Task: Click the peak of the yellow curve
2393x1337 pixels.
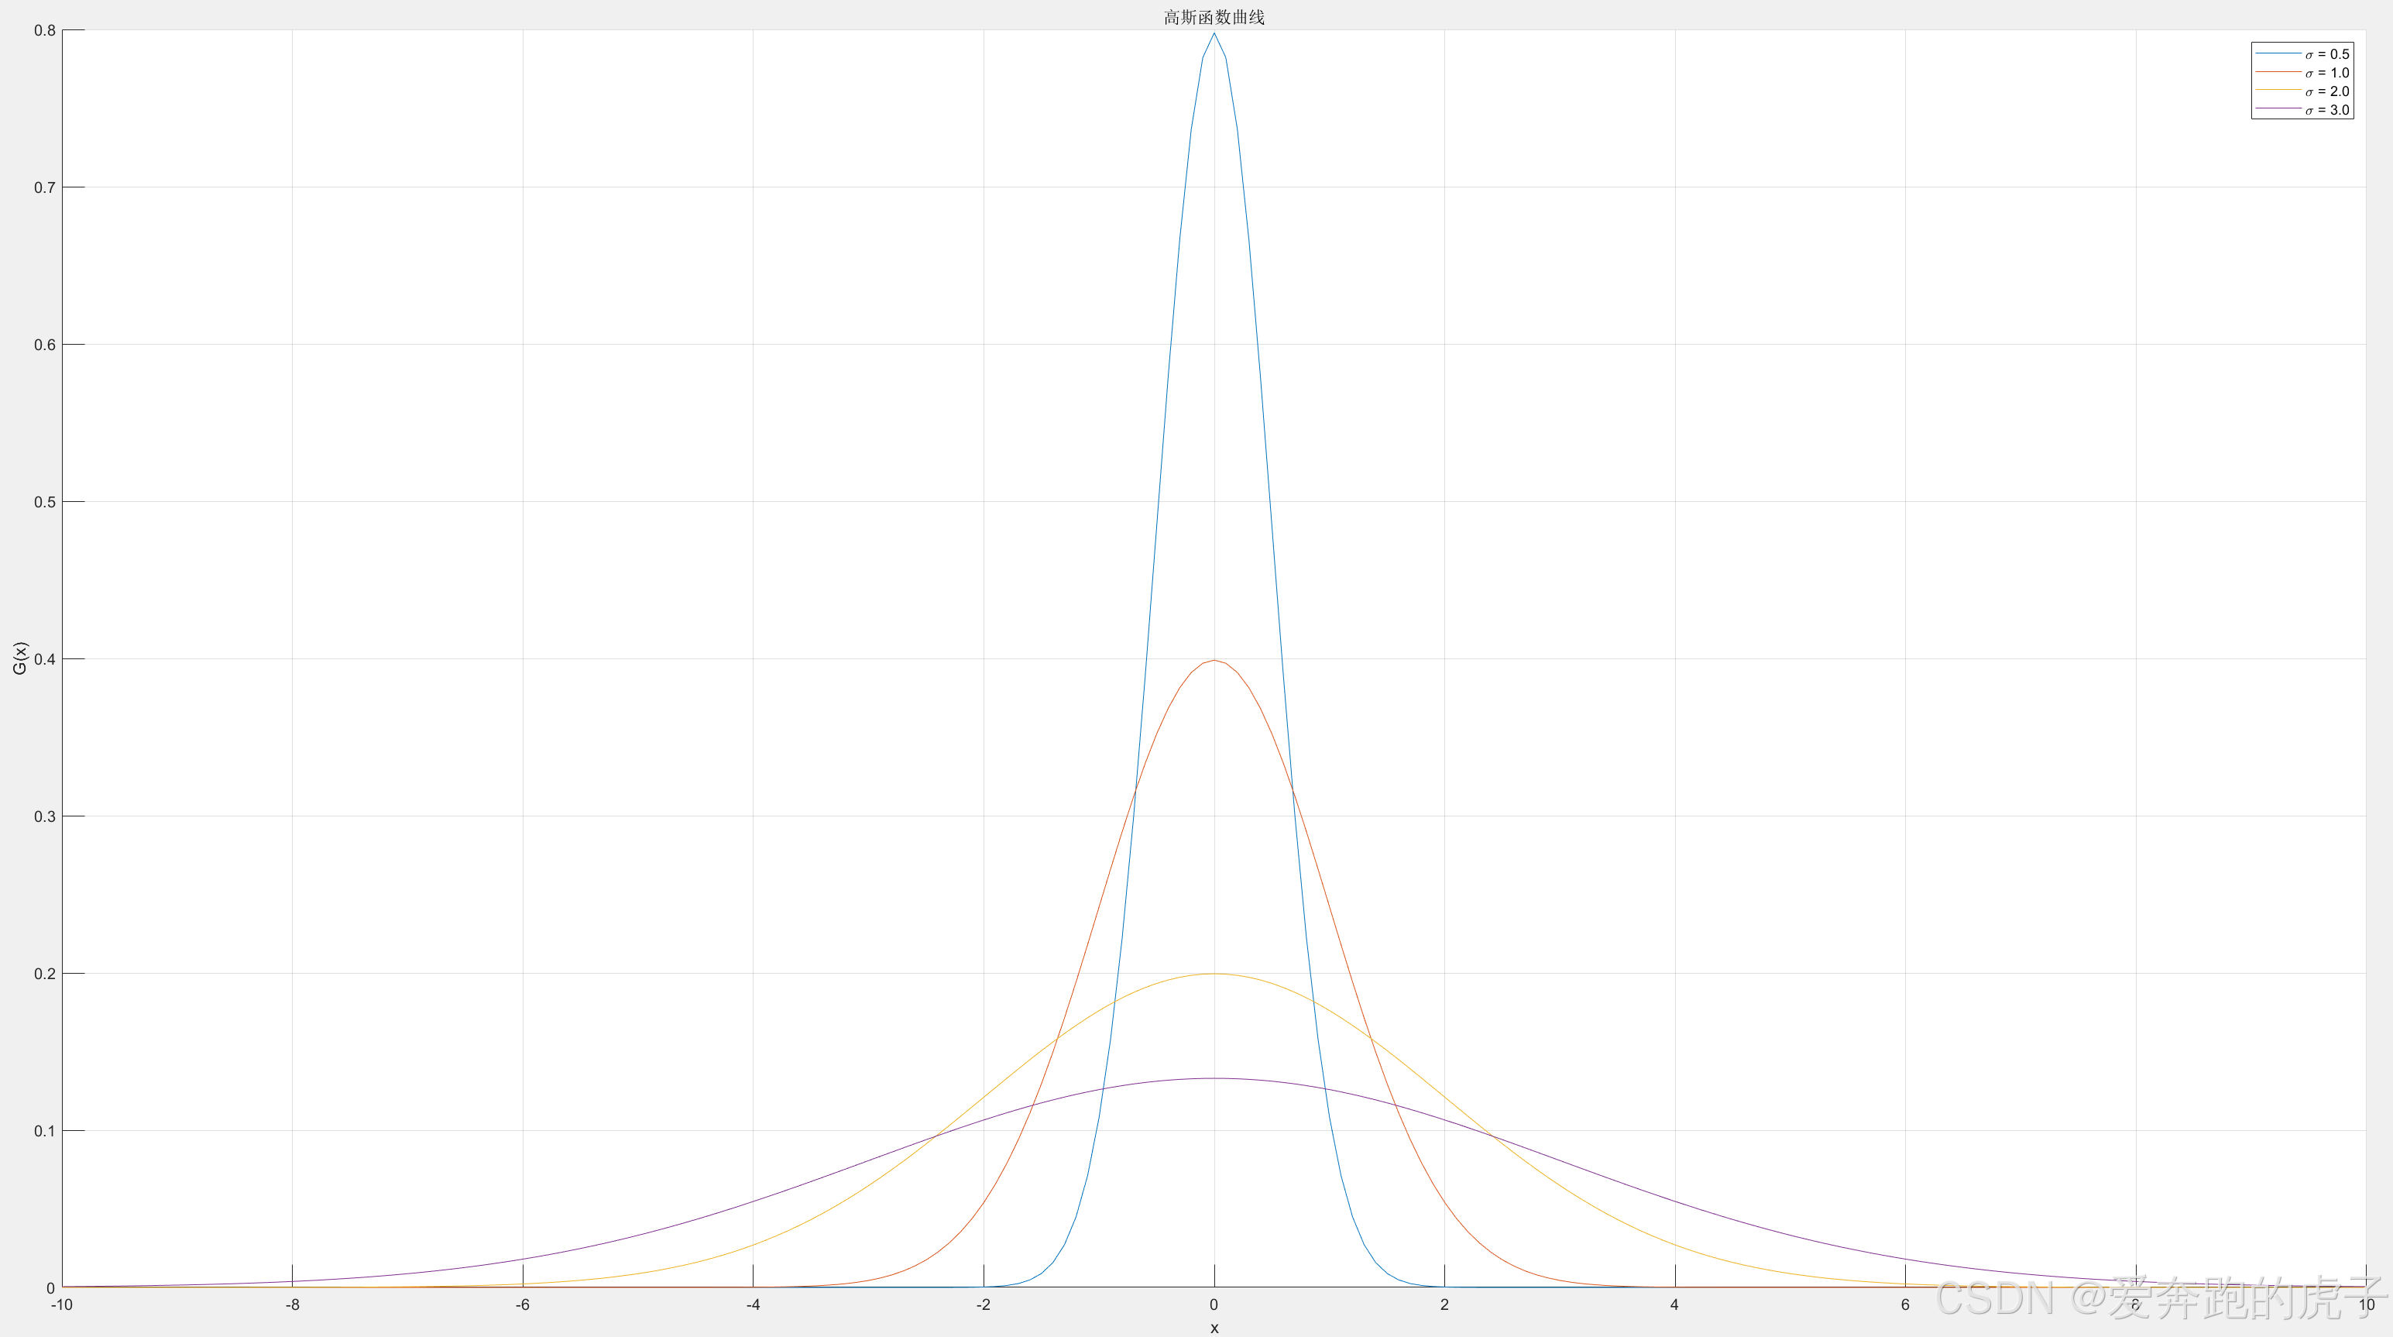Action: click(1214, 974)
